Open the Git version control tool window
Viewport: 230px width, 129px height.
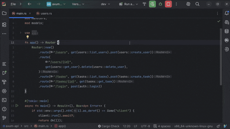(x=4, y=118)
